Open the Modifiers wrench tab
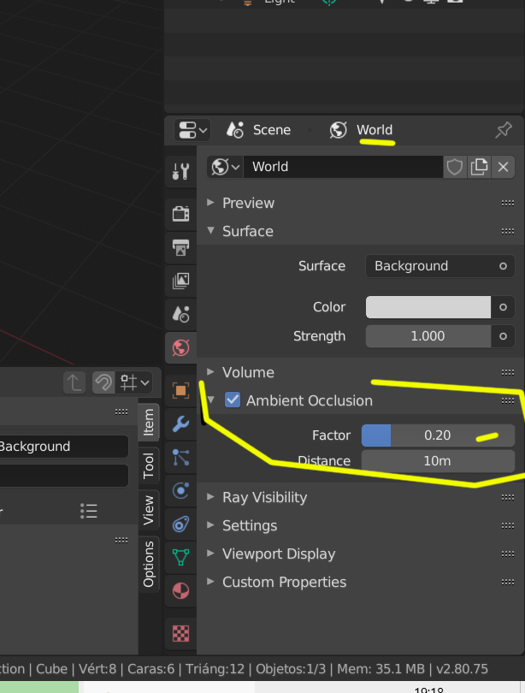 click(180, 423)
